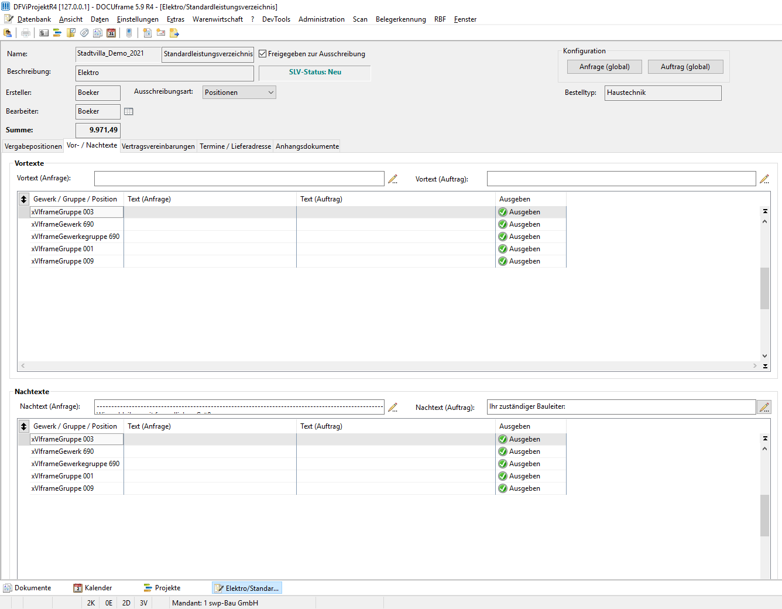Open the Belegerkennung menu
782x609 pixels.
(401, 19)
